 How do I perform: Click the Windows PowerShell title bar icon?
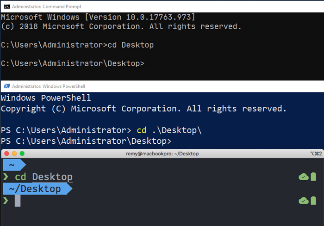point(6,86)
